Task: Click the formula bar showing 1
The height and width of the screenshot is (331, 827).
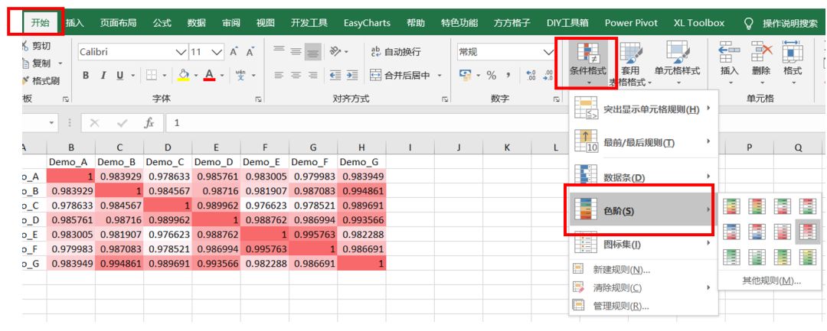Action: pos(495,122)
